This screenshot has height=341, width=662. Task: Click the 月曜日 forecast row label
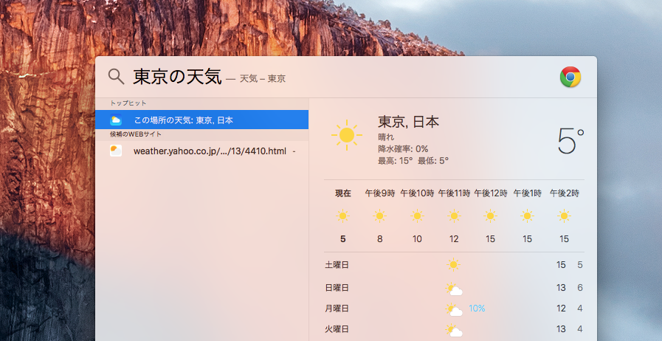click(337, 309)
